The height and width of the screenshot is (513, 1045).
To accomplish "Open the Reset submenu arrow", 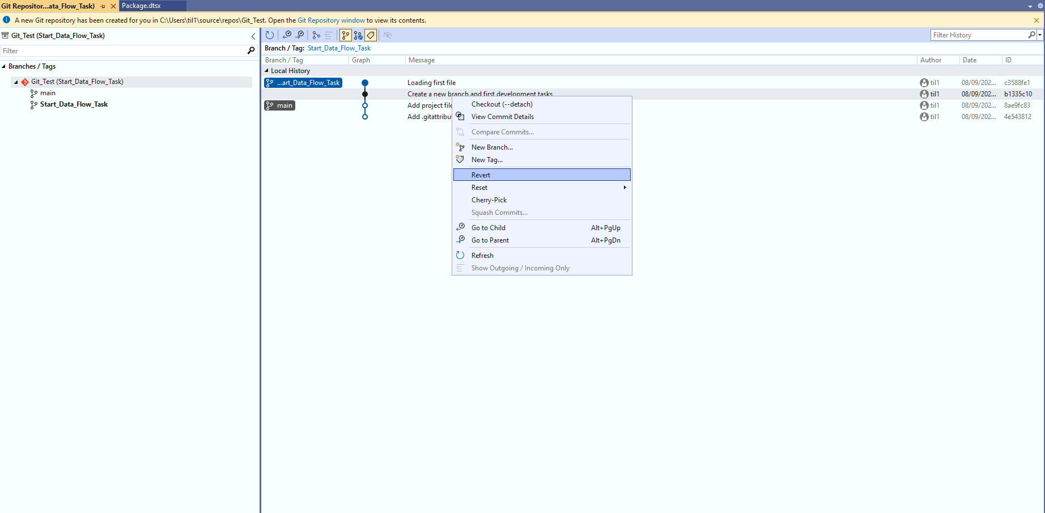I will [x=625, y=188].
